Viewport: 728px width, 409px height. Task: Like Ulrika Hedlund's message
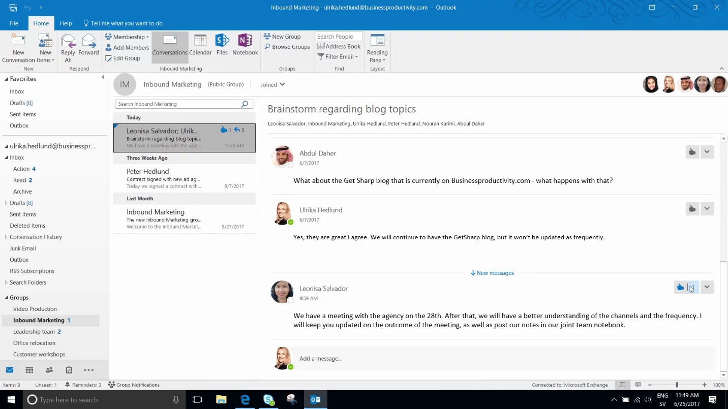tap(692, 208)
